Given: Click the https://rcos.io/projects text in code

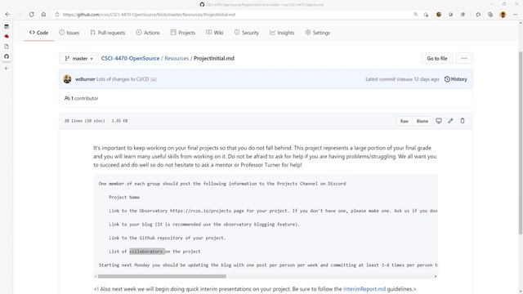Looking at the screenshot, I should 200,211.
